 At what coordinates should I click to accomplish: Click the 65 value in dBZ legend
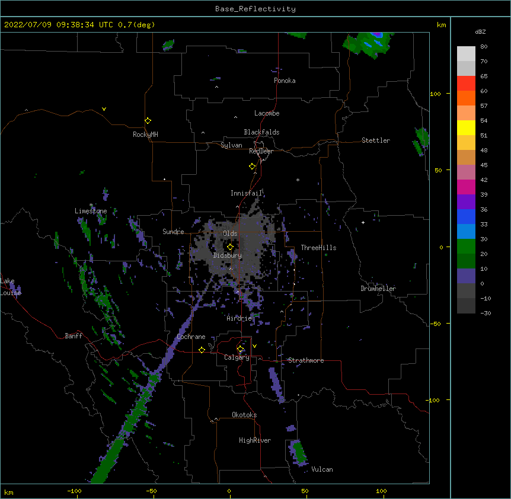[484, 76]
